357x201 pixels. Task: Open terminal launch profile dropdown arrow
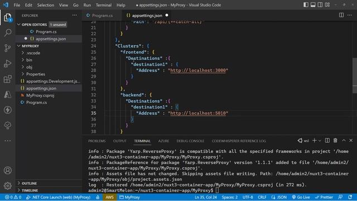click(x=320, y=141)
